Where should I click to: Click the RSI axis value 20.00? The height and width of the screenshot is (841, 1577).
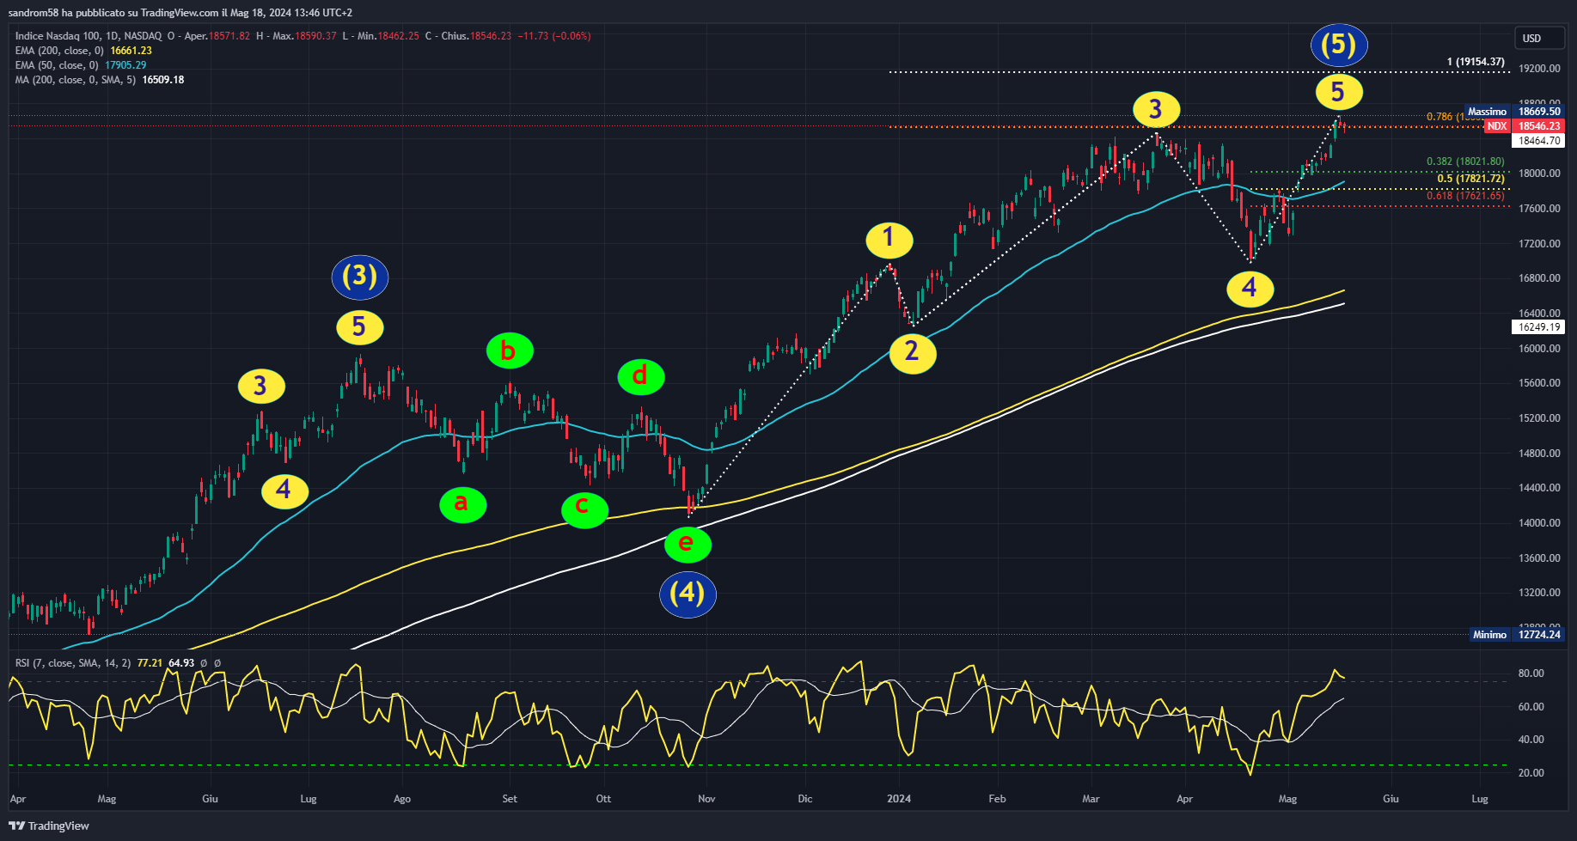point(1531,773)
